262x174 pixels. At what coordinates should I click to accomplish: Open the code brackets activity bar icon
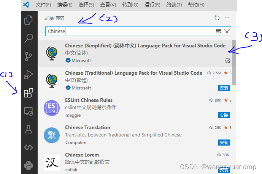(x=29, y=147)
